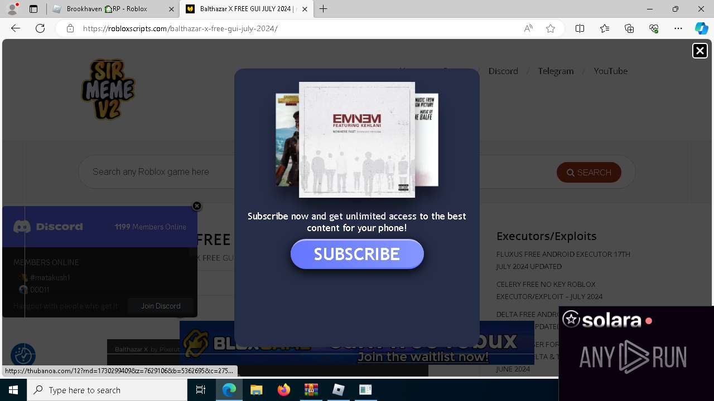Image resolution: width=714 pixels, height=401 pixels.
Task: Click the Sir Meme V2 logo
Action: coord(108,89)
